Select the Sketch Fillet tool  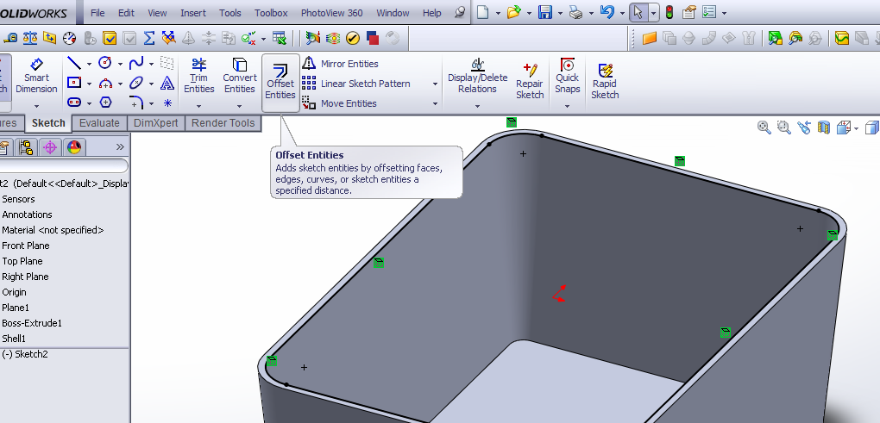pyautogui.click(x=135, y=103)
